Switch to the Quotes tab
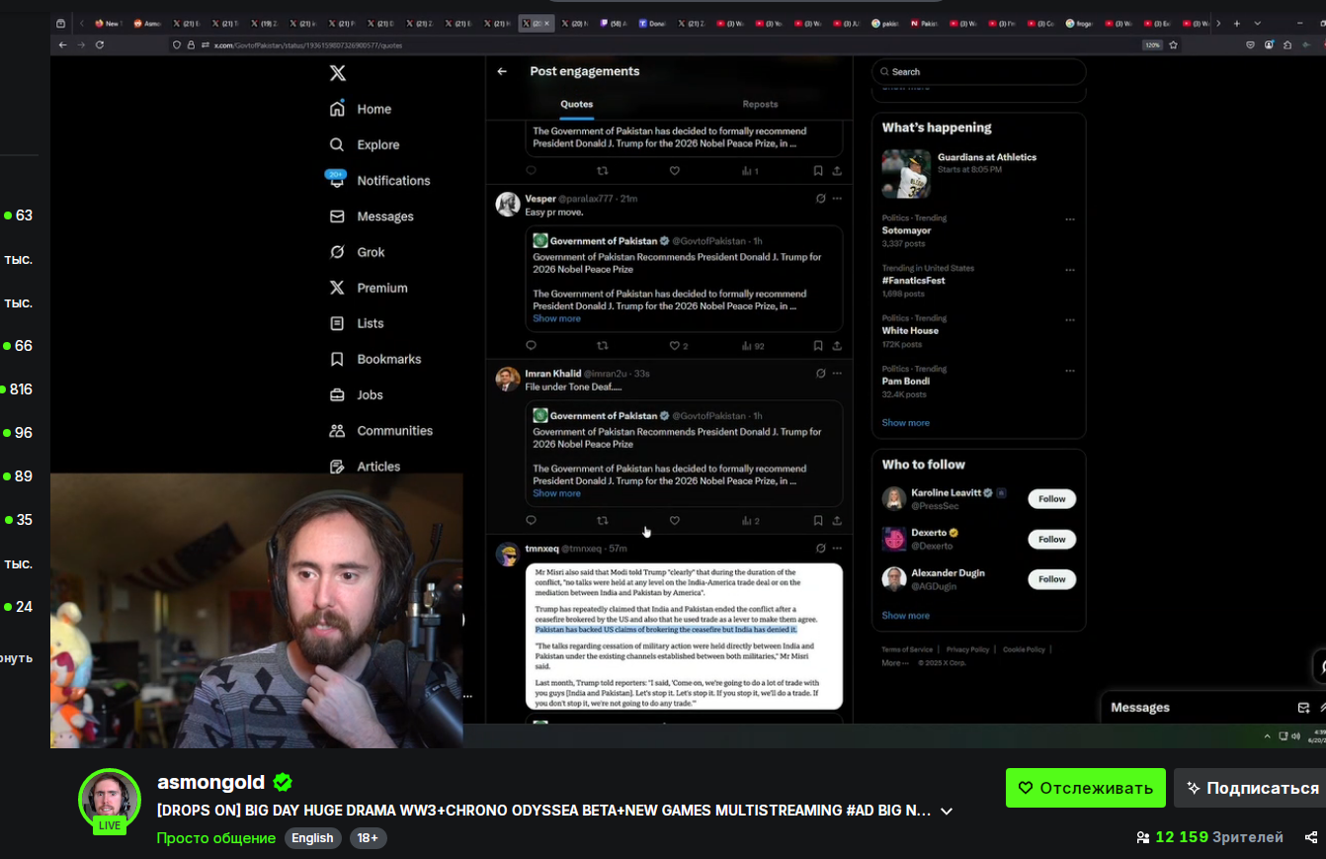Screen dimensions: 1326x859 coord(577,104)
